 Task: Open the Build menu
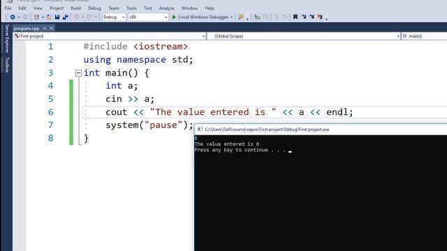76,8
